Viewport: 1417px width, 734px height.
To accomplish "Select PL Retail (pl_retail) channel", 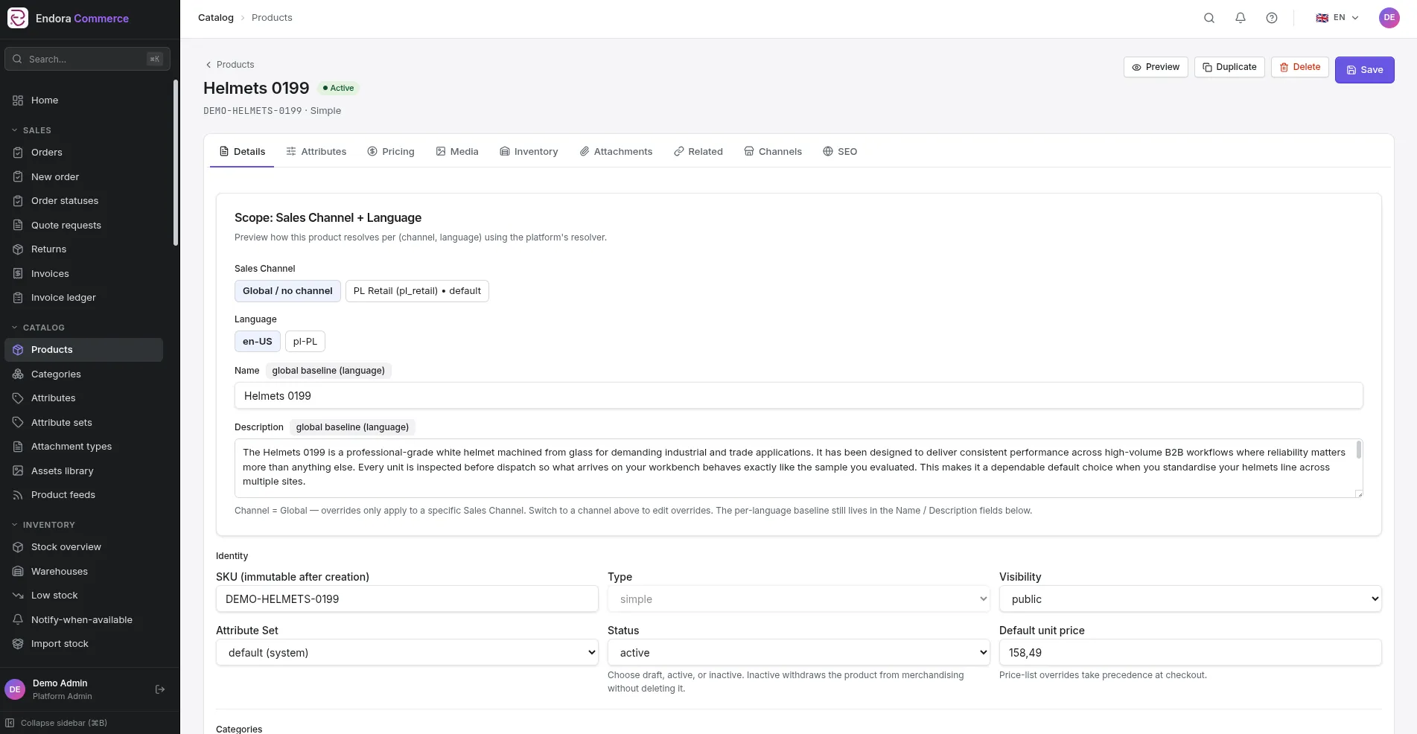I will pyautogui.click(x=417, y=291).
